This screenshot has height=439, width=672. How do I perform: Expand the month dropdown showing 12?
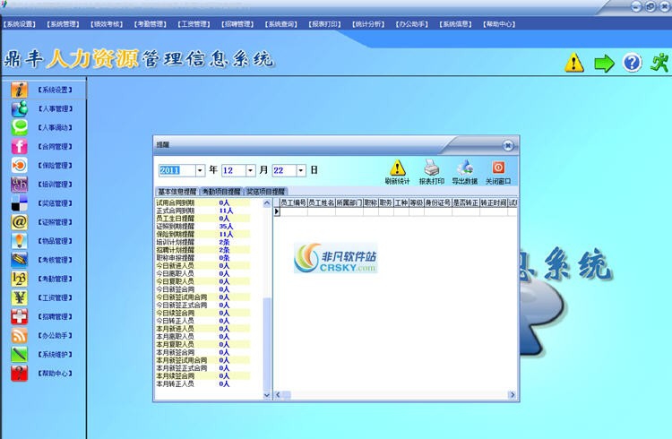click(251, 170)
